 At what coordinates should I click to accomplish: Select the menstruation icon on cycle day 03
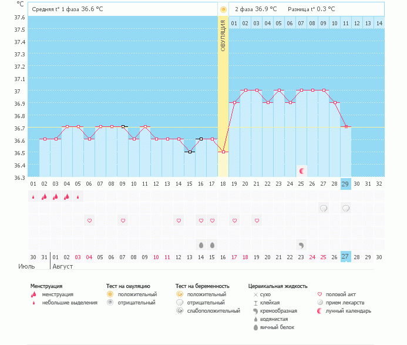tap(56, 197)
